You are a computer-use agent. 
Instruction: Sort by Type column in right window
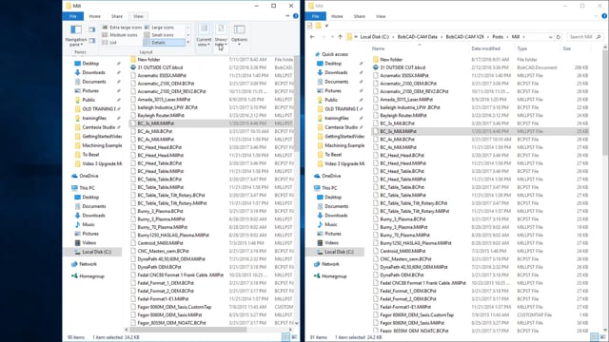point(521,48)
